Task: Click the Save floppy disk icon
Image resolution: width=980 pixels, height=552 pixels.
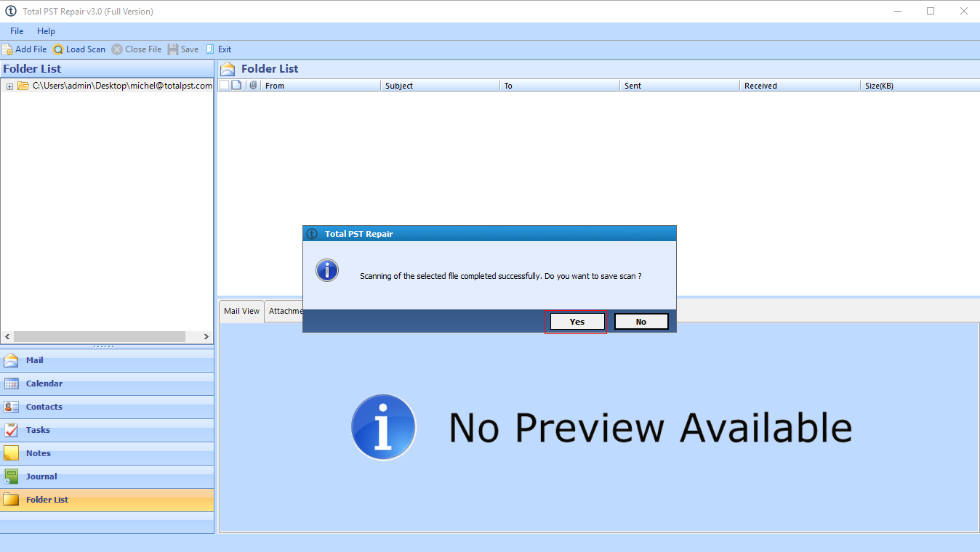Action: [173, 49]
